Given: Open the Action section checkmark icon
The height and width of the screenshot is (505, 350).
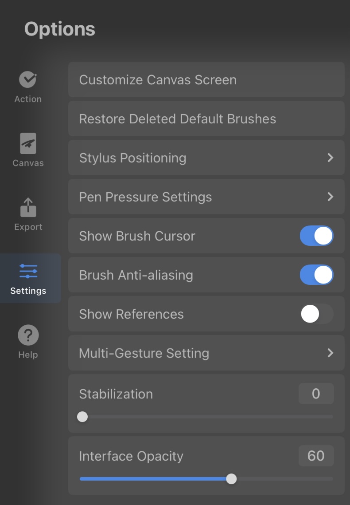Looking at the screenshot, I should tap(27, 79).
